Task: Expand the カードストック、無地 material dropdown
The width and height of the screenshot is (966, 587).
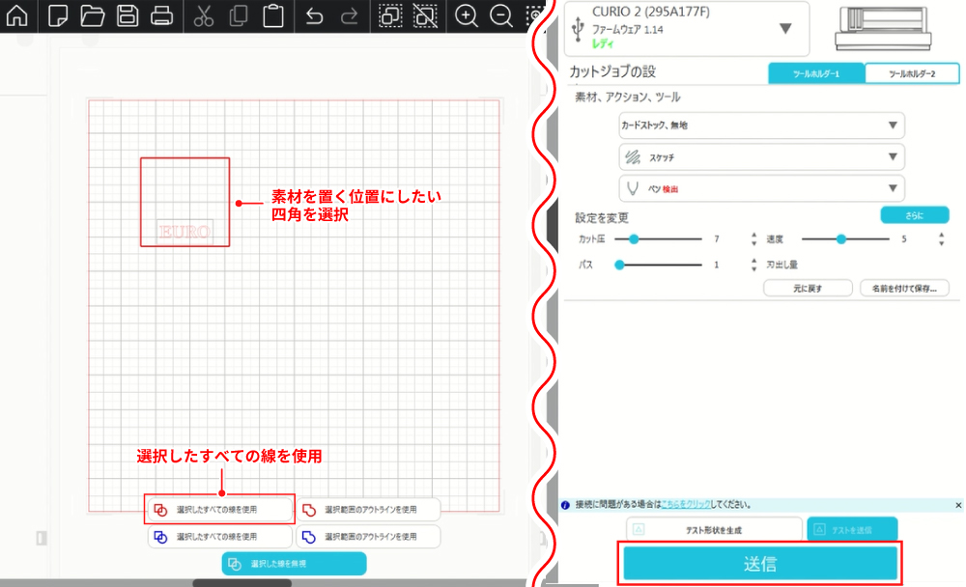Action: point(761,126)
